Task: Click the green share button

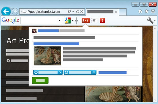Action: (x=40, y=80)
